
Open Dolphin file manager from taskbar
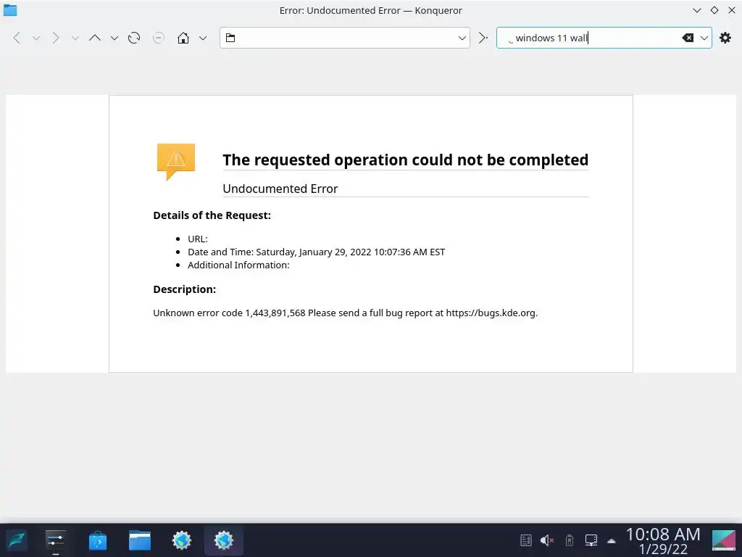140,540
